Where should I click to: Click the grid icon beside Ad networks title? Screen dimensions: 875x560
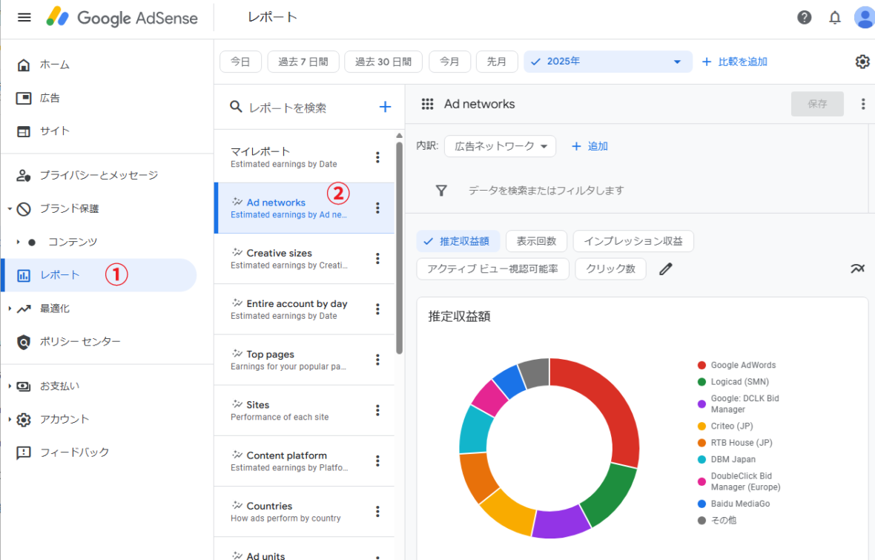[427, 104]
